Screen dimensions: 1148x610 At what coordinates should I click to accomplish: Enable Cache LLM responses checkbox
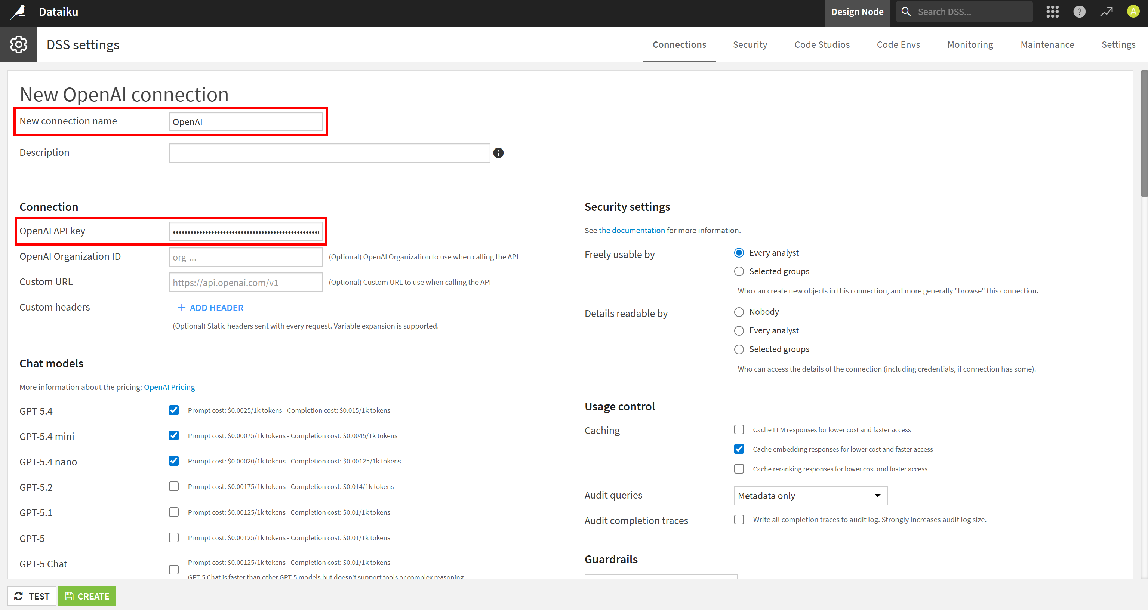739,429
